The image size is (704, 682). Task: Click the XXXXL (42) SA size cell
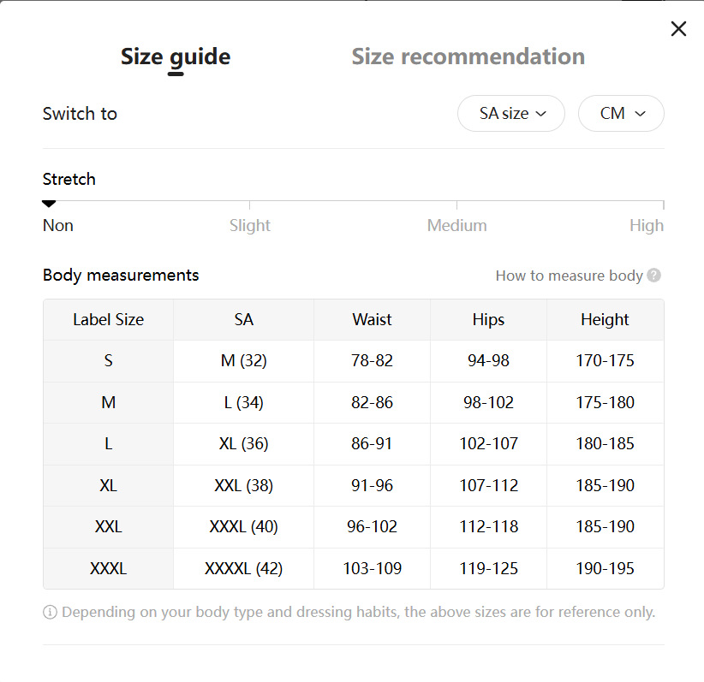[x=243, y=568]
